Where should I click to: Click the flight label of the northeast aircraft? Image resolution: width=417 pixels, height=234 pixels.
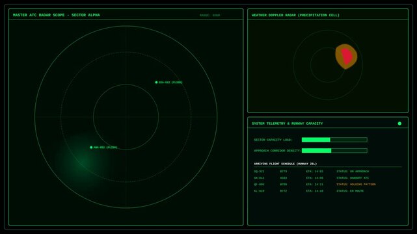[170, 83]
